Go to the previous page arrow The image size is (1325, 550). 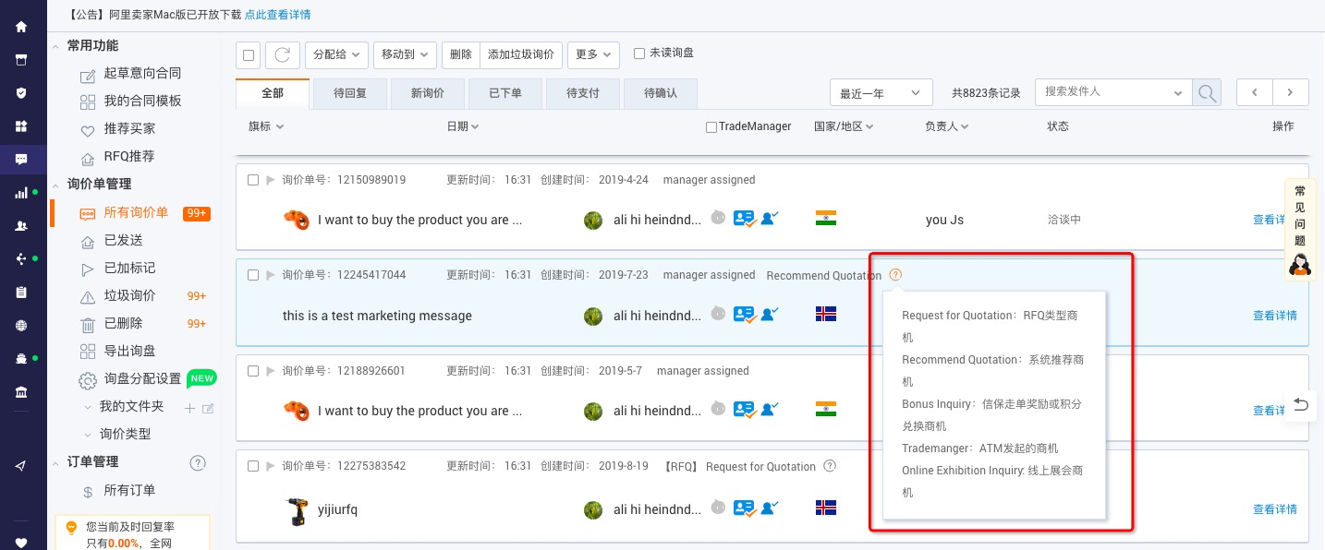click(1255, 92)
